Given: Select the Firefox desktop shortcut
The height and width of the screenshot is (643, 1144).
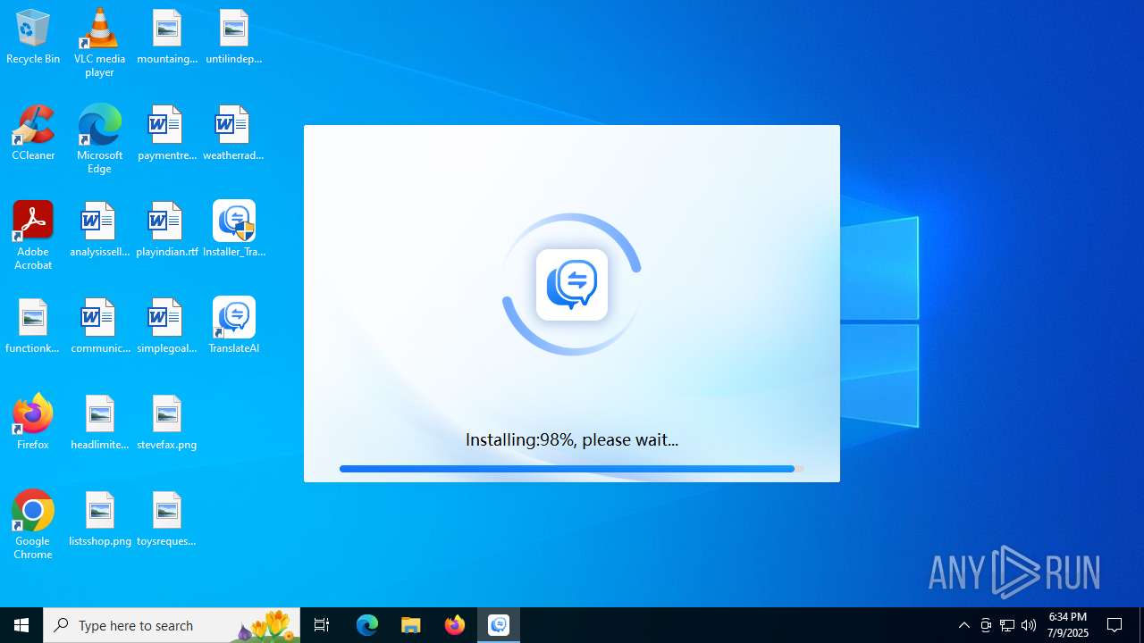Looking at the screenshot, I should point(33,423).
